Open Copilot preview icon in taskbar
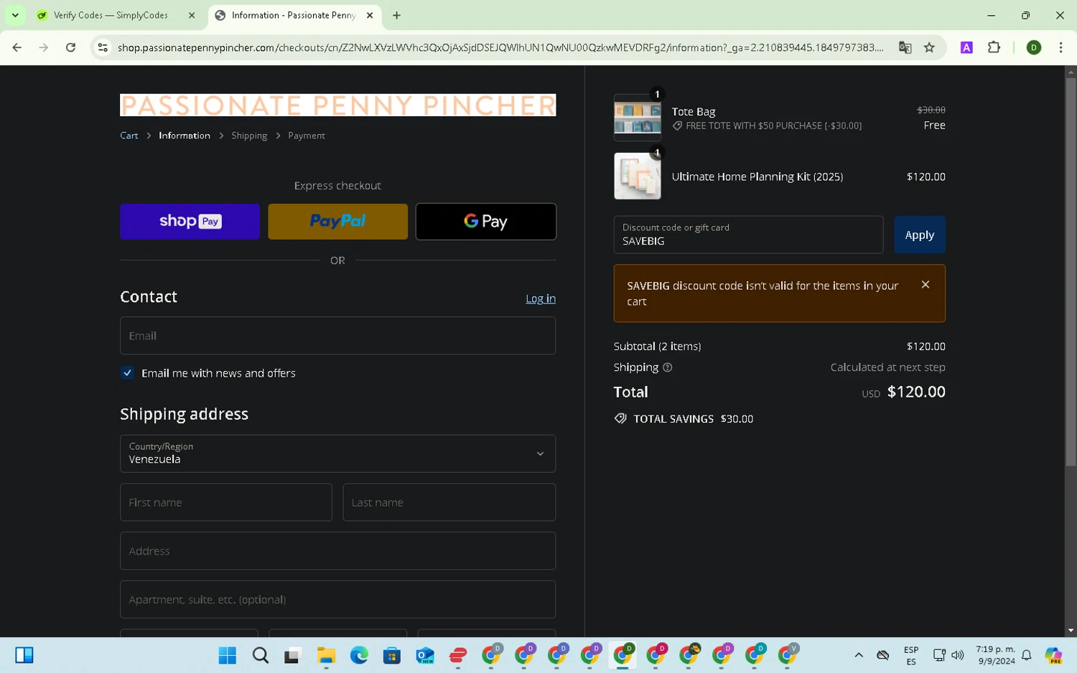Screen dimensions: 1077x673 click(x=1053, y=655)
